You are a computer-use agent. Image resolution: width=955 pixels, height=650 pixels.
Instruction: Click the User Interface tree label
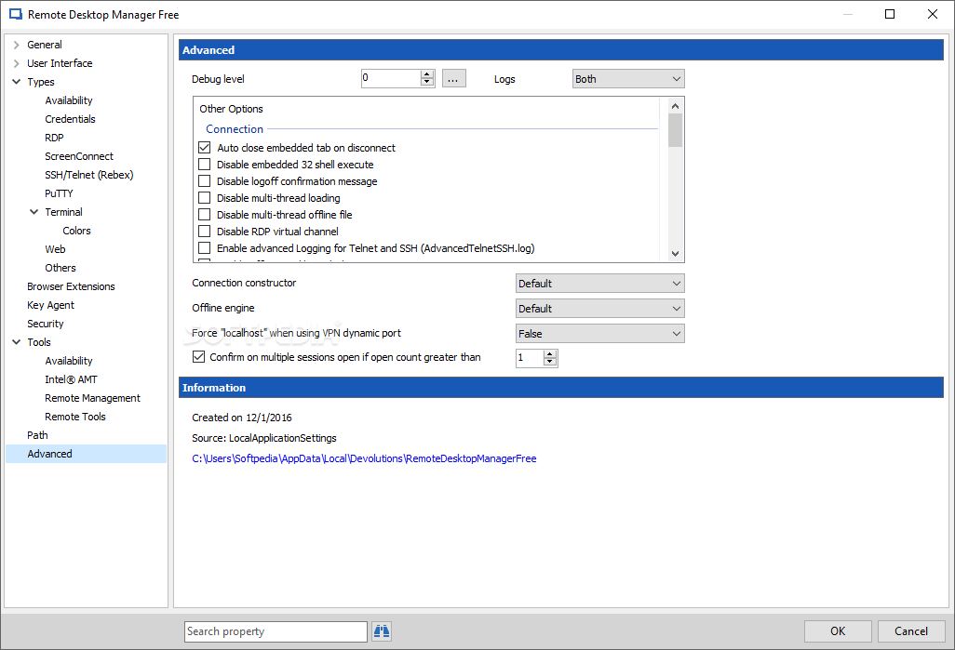[x=60, y=63]
